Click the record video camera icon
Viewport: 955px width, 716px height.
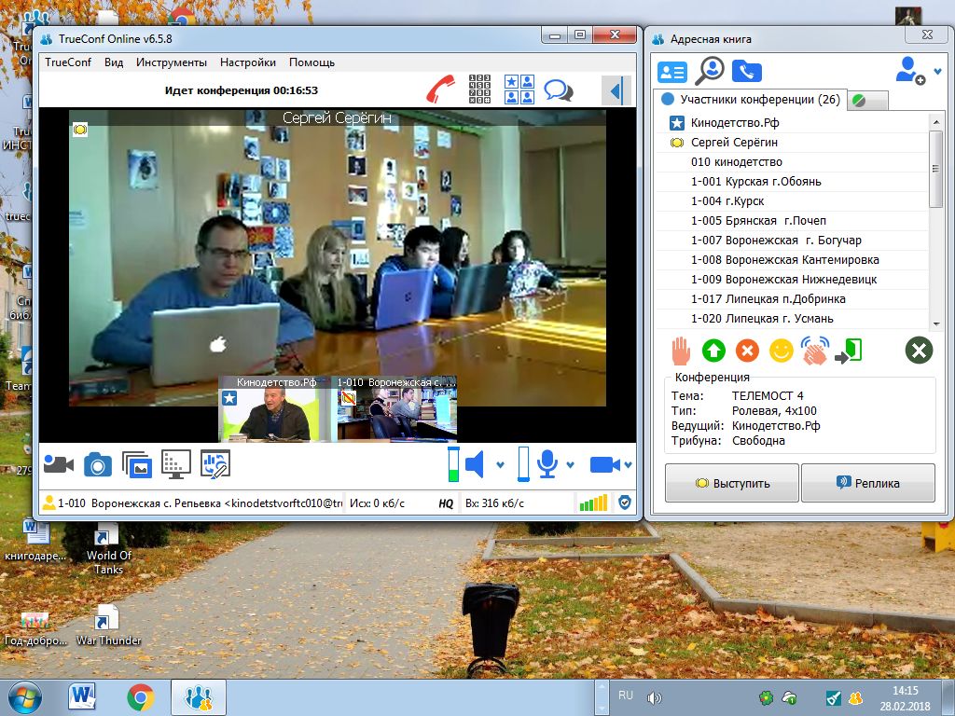pos(59,464)
